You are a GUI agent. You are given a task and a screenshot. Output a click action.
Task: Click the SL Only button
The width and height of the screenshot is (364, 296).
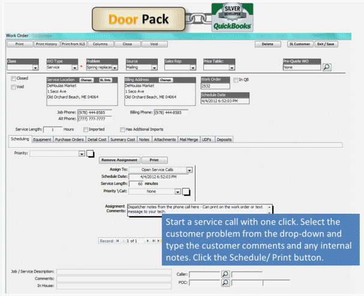coord(106,80)
